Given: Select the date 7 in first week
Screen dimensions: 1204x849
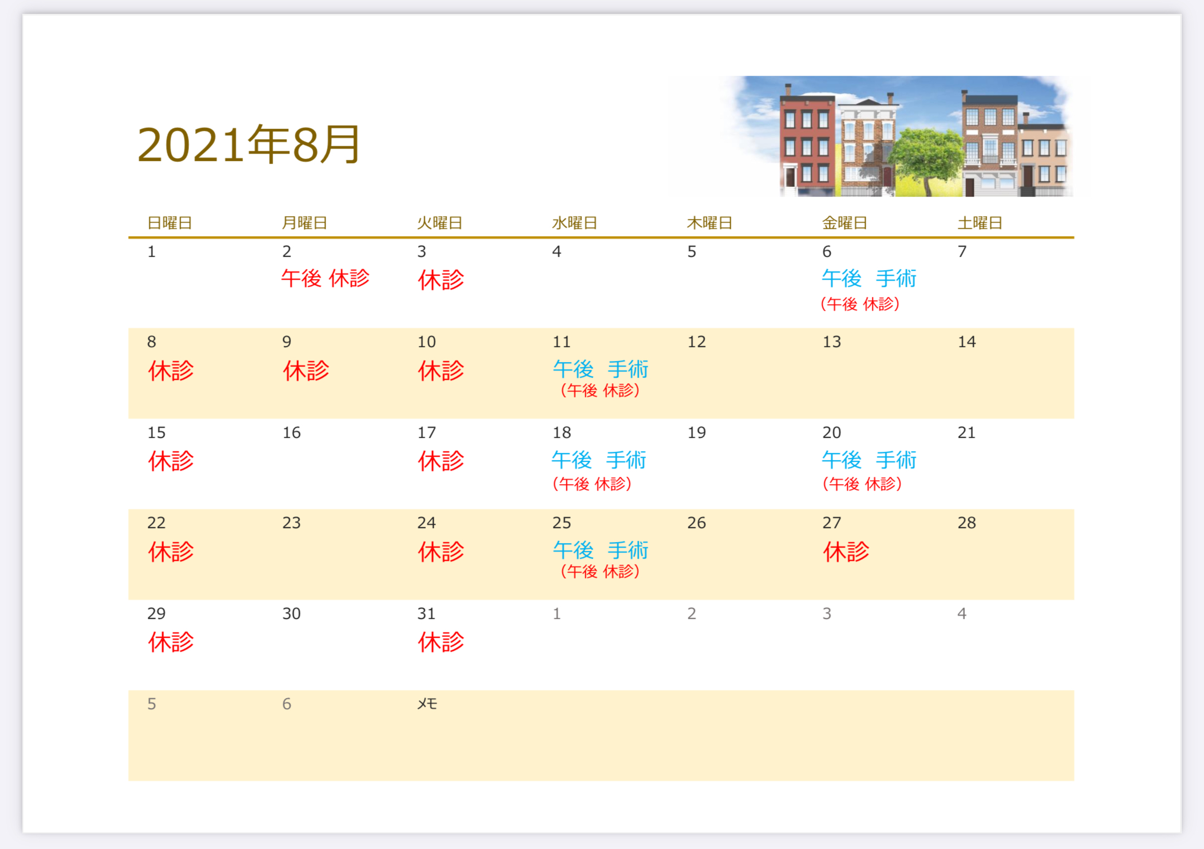Looking at the screenshot, I should [x=962, y=252].
